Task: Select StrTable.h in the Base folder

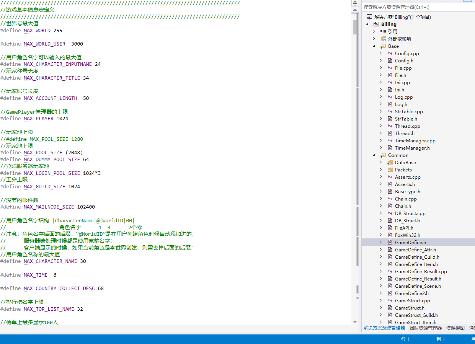Action: pos(406,119)
